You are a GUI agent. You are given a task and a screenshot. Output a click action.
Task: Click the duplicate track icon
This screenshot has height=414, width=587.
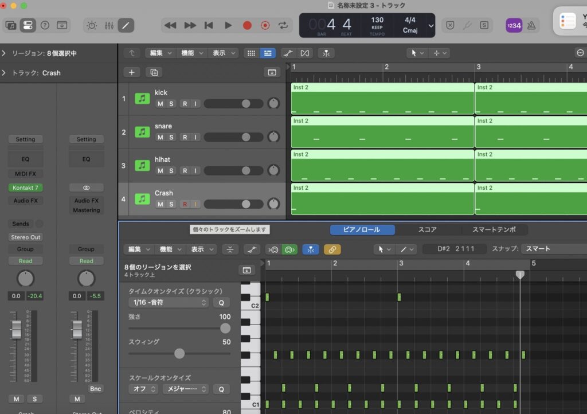(153, 72)
